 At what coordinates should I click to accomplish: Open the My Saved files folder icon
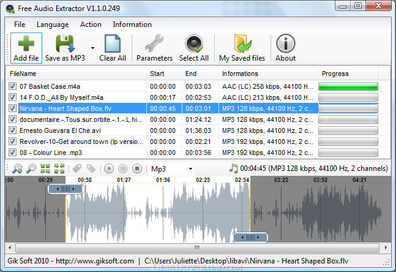coord(242,43)
